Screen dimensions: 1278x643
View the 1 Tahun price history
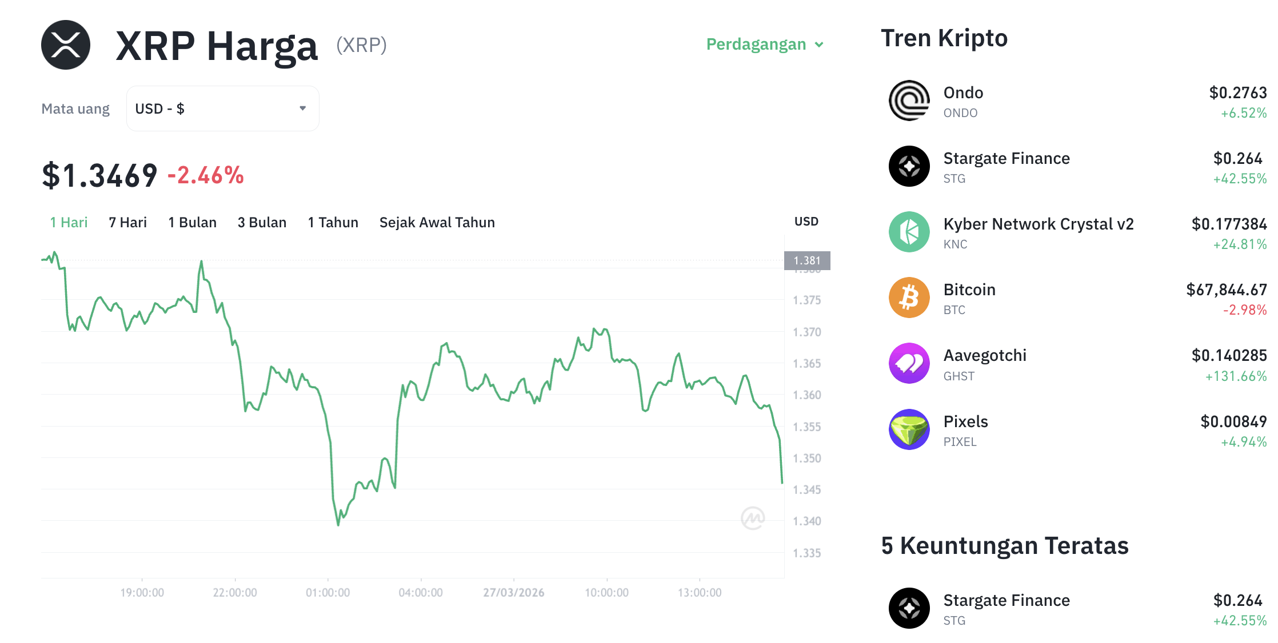(333, 222)
